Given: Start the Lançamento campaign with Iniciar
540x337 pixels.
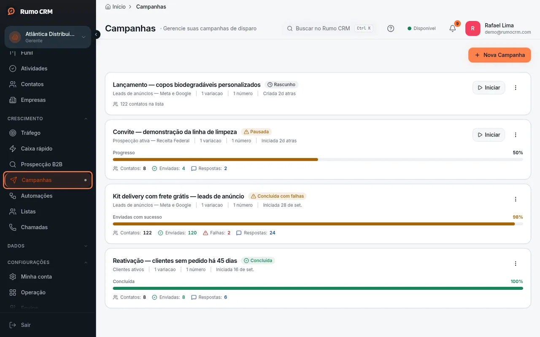Looking at the screenshot, I should tap(489, 88).
